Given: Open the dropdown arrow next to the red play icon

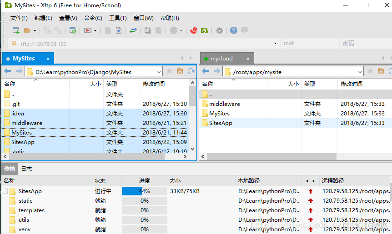Looking at the screenshot, I should tap(95, 31).
